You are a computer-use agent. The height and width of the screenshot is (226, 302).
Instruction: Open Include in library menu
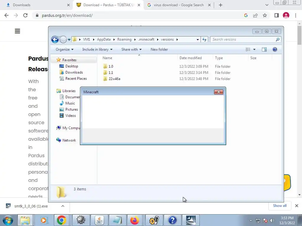click(97, 49)
